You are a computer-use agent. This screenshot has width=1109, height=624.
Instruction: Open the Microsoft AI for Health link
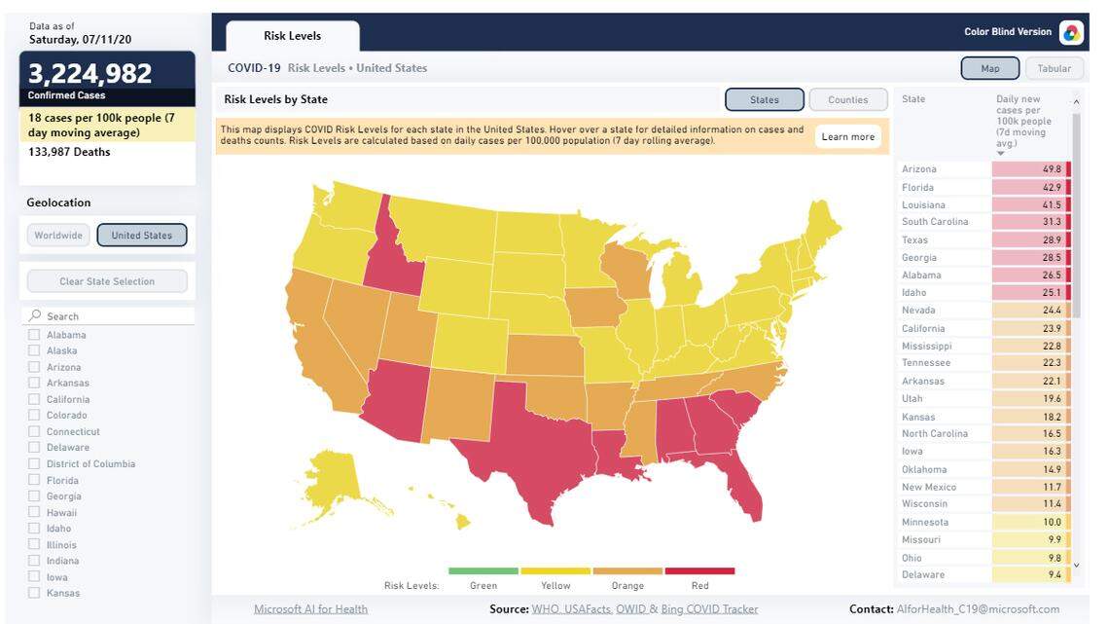(x=310, y=607)
